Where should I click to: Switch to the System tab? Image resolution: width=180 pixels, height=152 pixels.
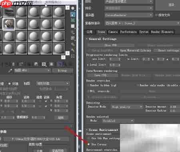144,32
